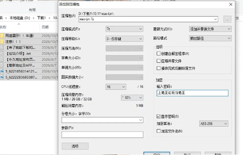Click the text file icon beside 【论坛介绍】.txt

click(x=2, y=54)
